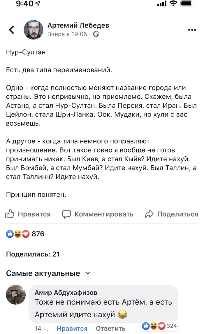
Task: Open the three-dot post options menu
Action: tap(192, 30)
